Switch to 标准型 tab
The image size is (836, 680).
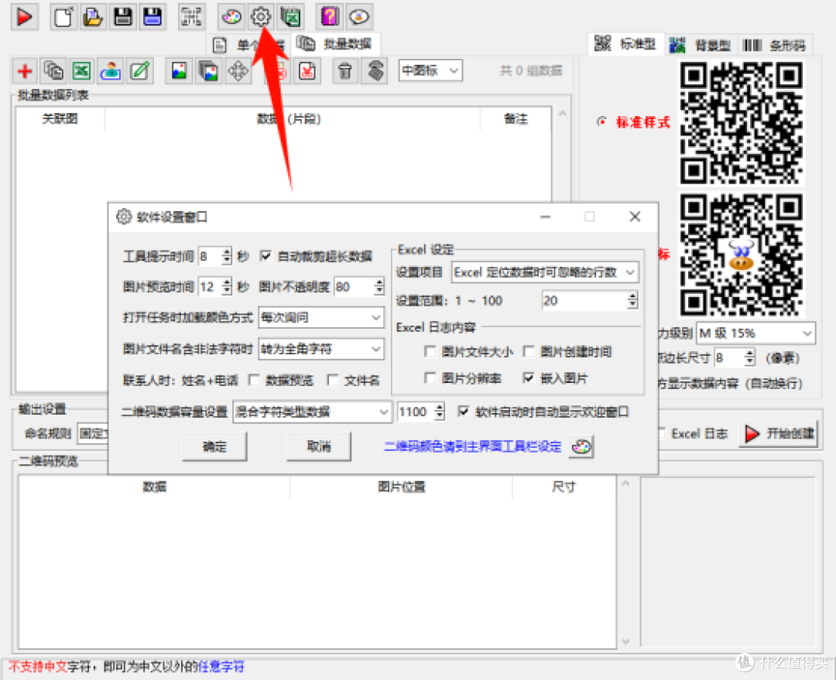click(x=626, y=43)
